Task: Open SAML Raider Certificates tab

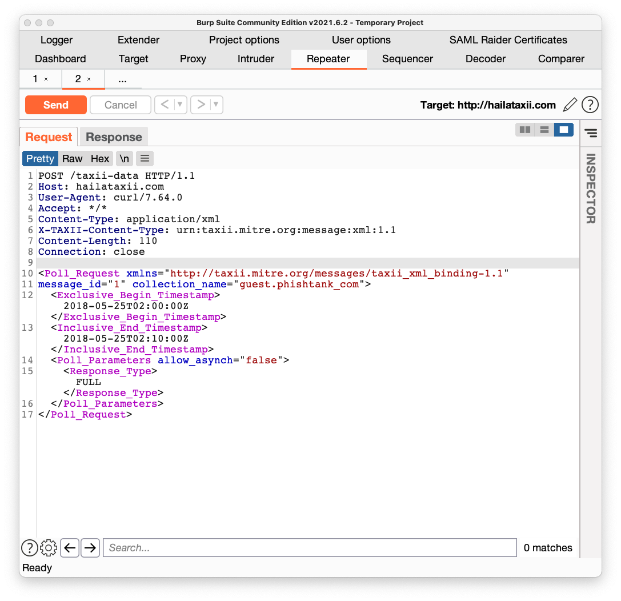Action: 508,40
